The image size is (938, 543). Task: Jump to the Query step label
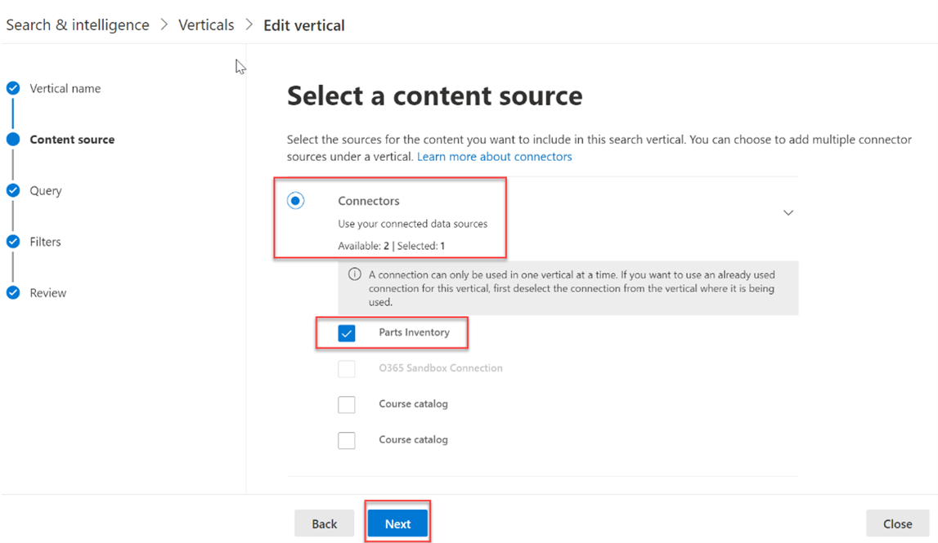(46, 191)
